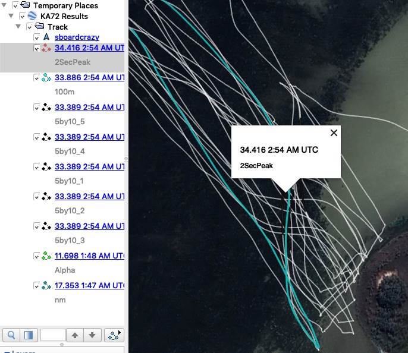Select the 5by10_2 track entry
408x353 pixels.
tap(89, 197)
